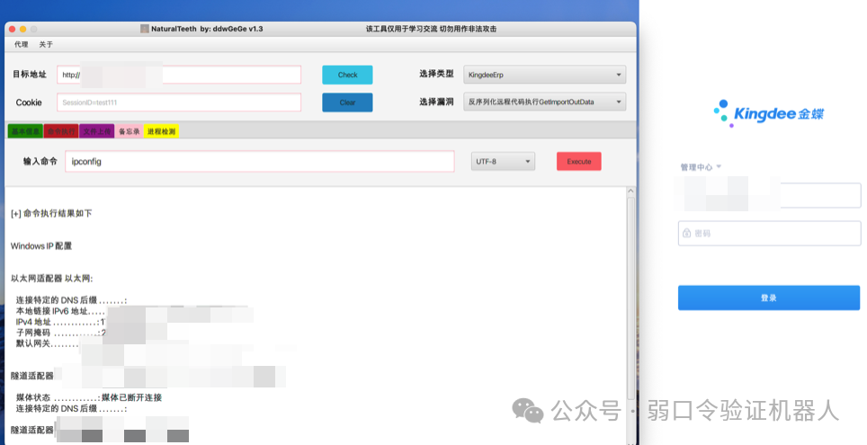Click the Cookie input field
Viewport: 867px width, 445px height.
179,102
